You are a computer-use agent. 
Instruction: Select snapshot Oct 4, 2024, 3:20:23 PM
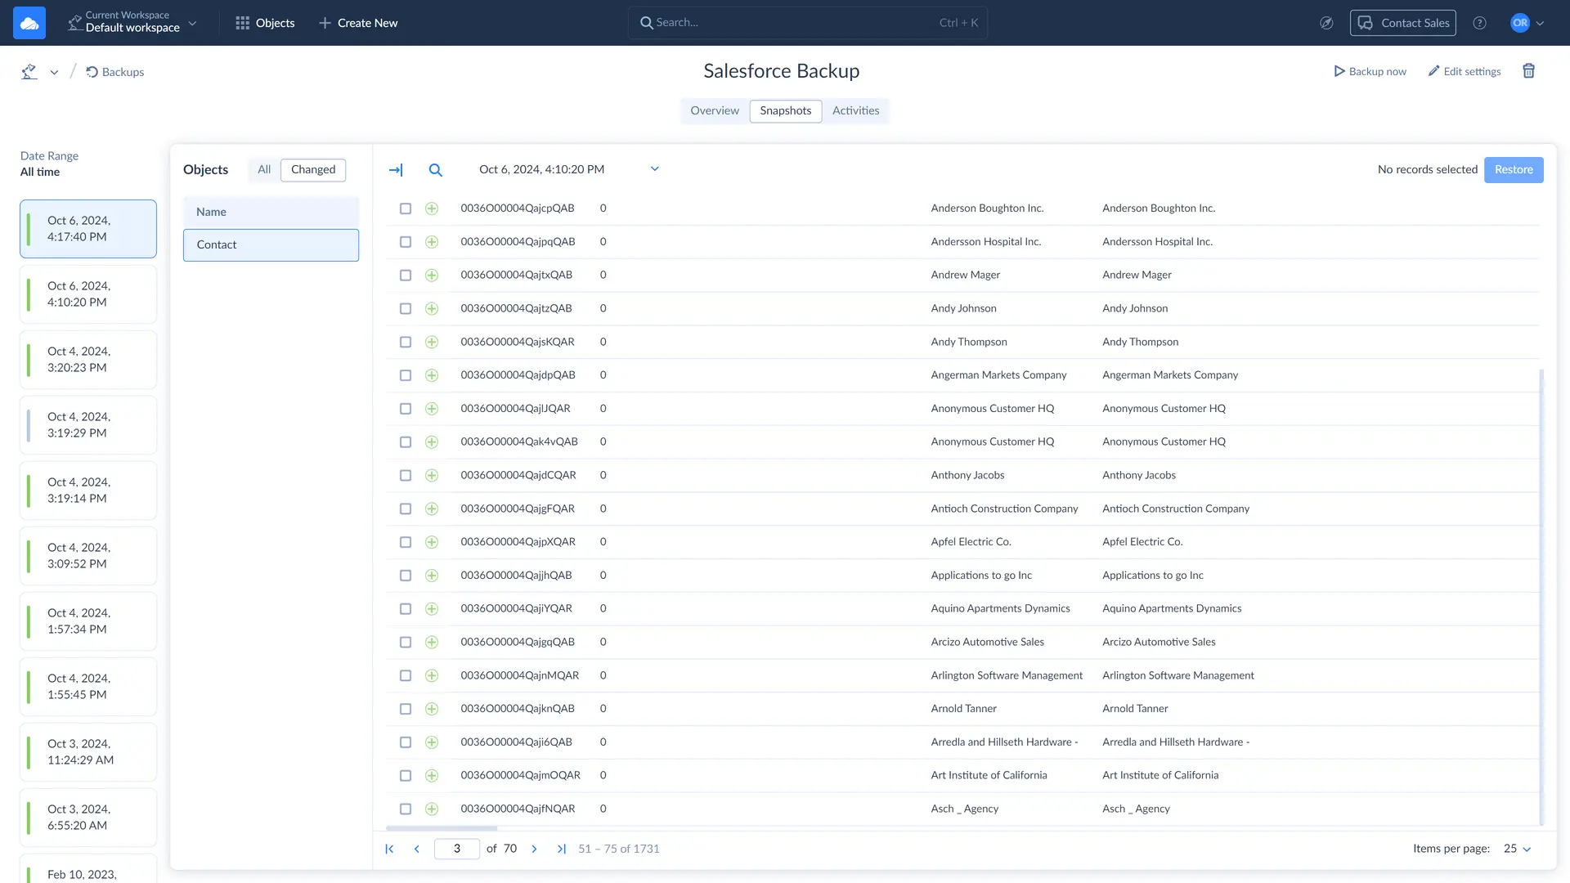point(88,360)
